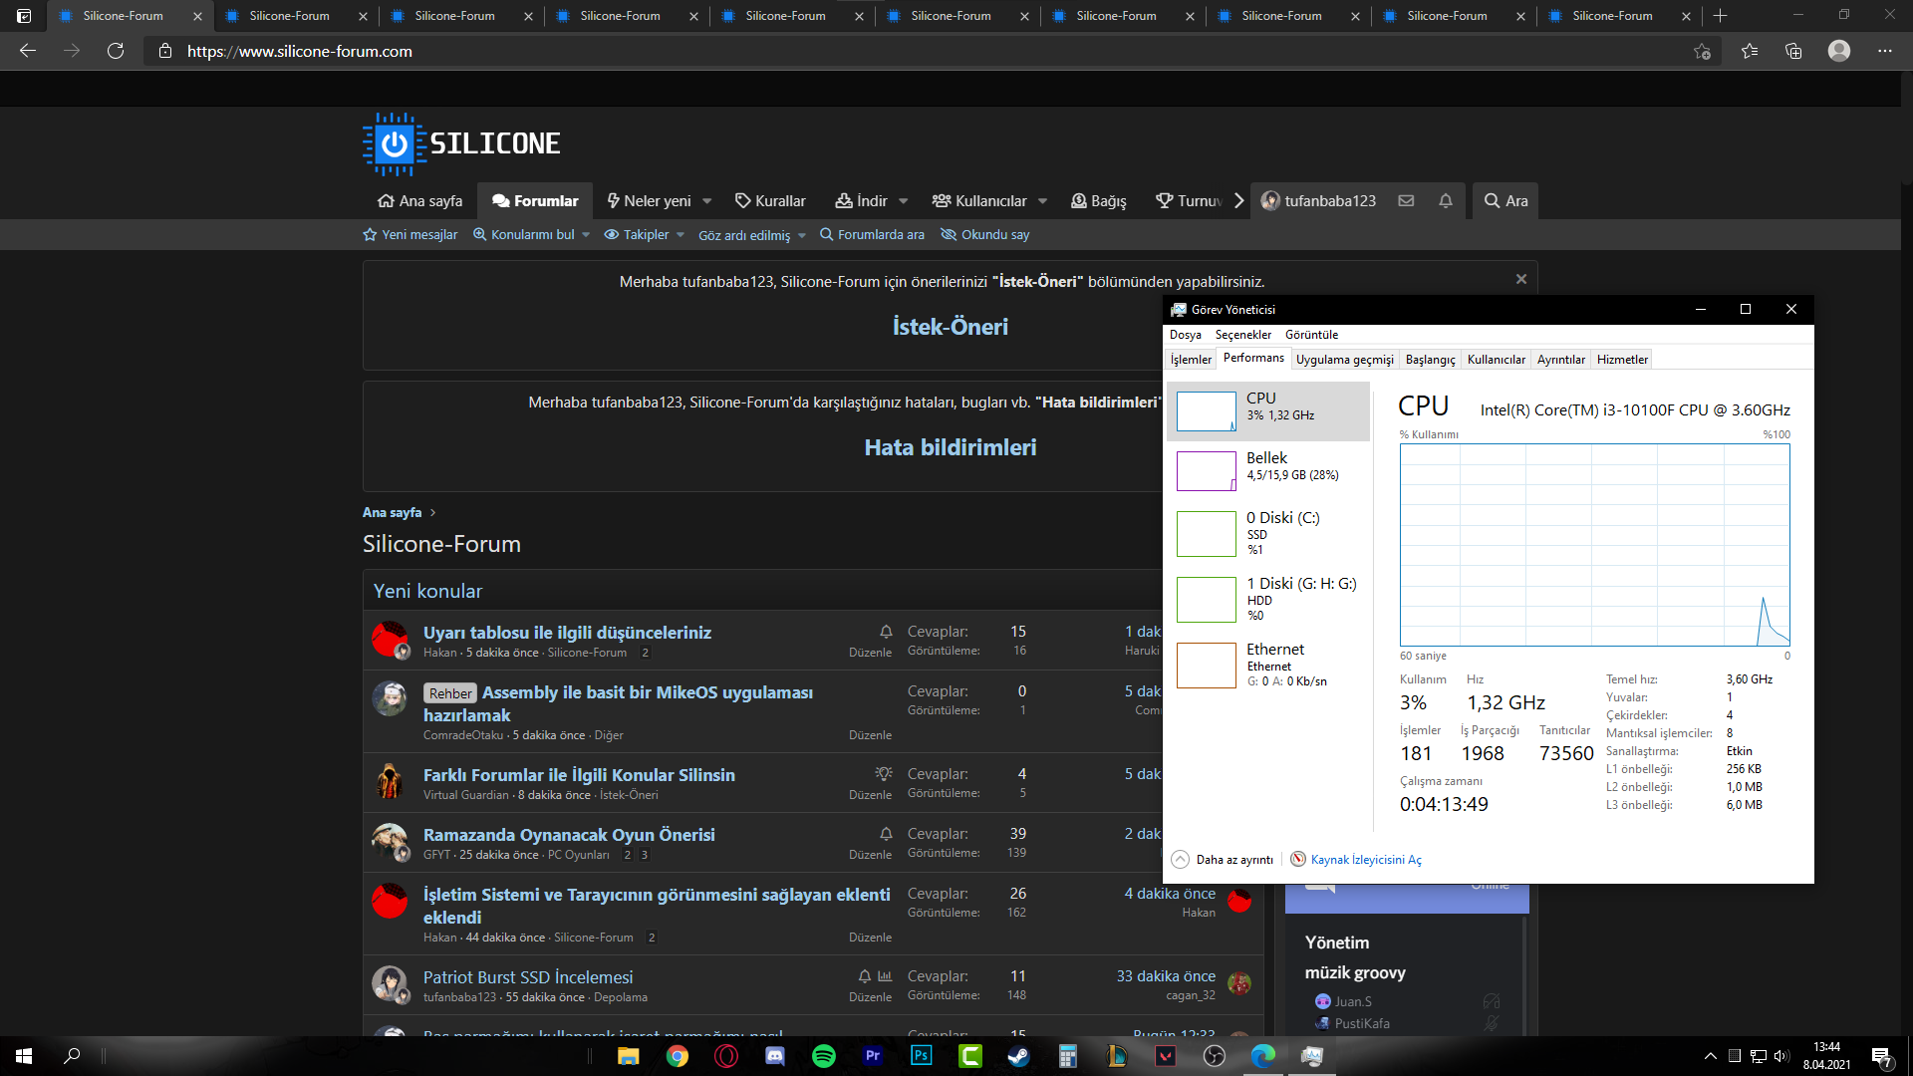This screenshot has width=1913, height=1076.
Task: Switch to Başlangıç tab in Task Manager
Action: pos(1430,360)
